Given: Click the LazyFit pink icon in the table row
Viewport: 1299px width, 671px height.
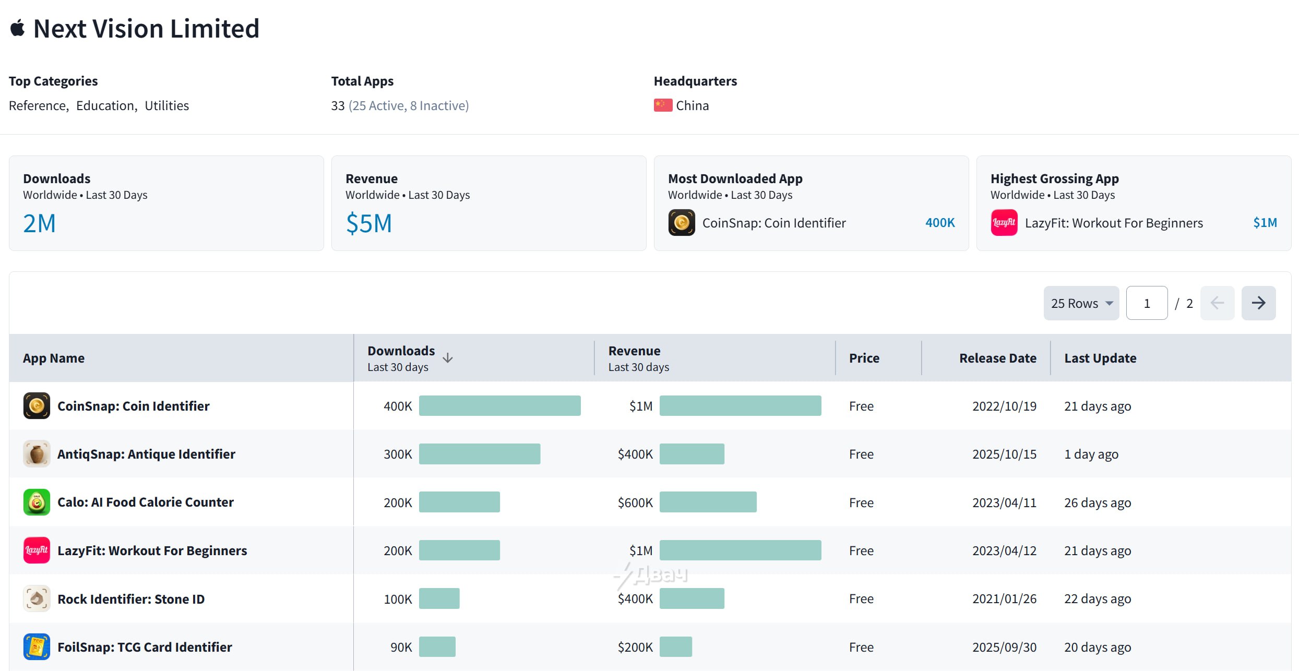Looking at the screenshot, I should [x=37, y=550].
